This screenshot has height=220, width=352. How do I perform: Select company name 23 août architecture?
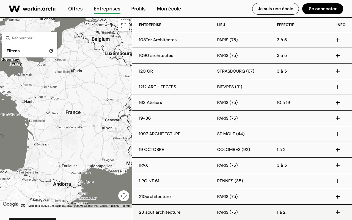click(160, 212)
